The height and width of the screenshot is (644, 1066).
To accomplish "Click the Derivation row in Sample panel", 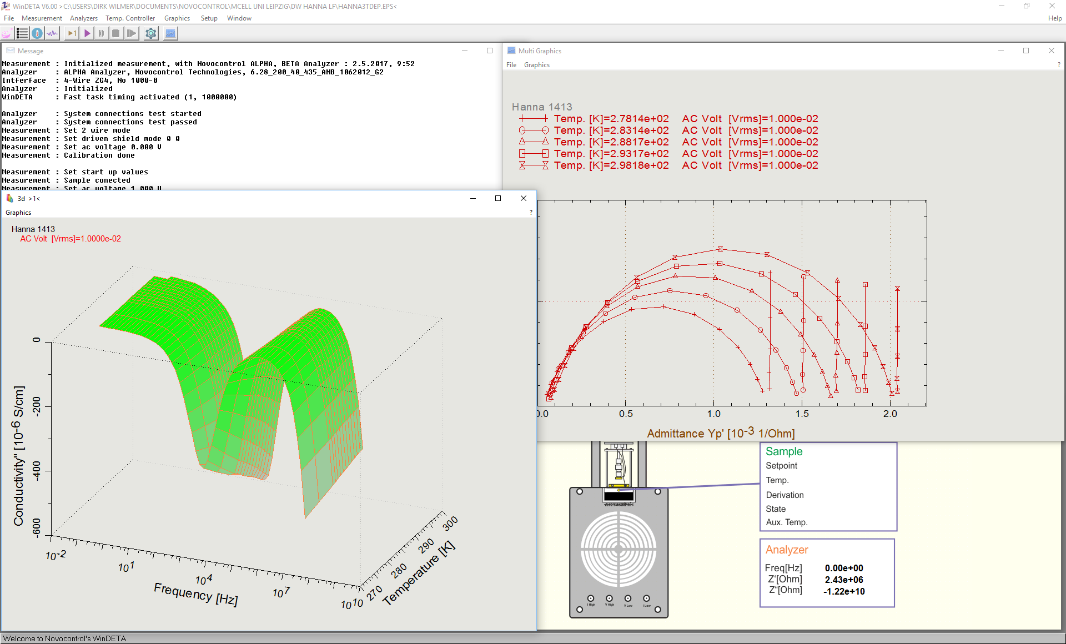I will click(x=785, y=495).
